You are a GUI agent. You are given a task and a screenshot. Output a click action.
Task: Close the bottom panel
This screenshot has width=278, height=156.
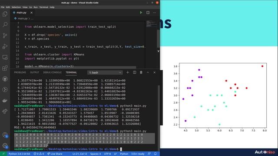(x=155, y=72)
